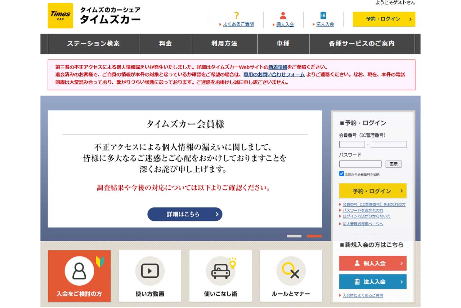The width and height of the screenshot is (461, 308).
Task: Focus the パスワード input field
Action: click(x=361, y=164)
